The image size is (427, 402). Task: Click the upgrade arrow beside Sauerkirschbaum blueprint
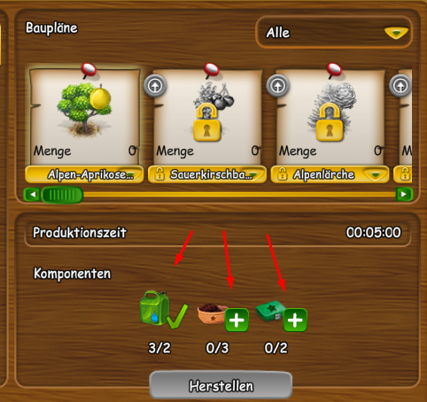coord(155,86)
